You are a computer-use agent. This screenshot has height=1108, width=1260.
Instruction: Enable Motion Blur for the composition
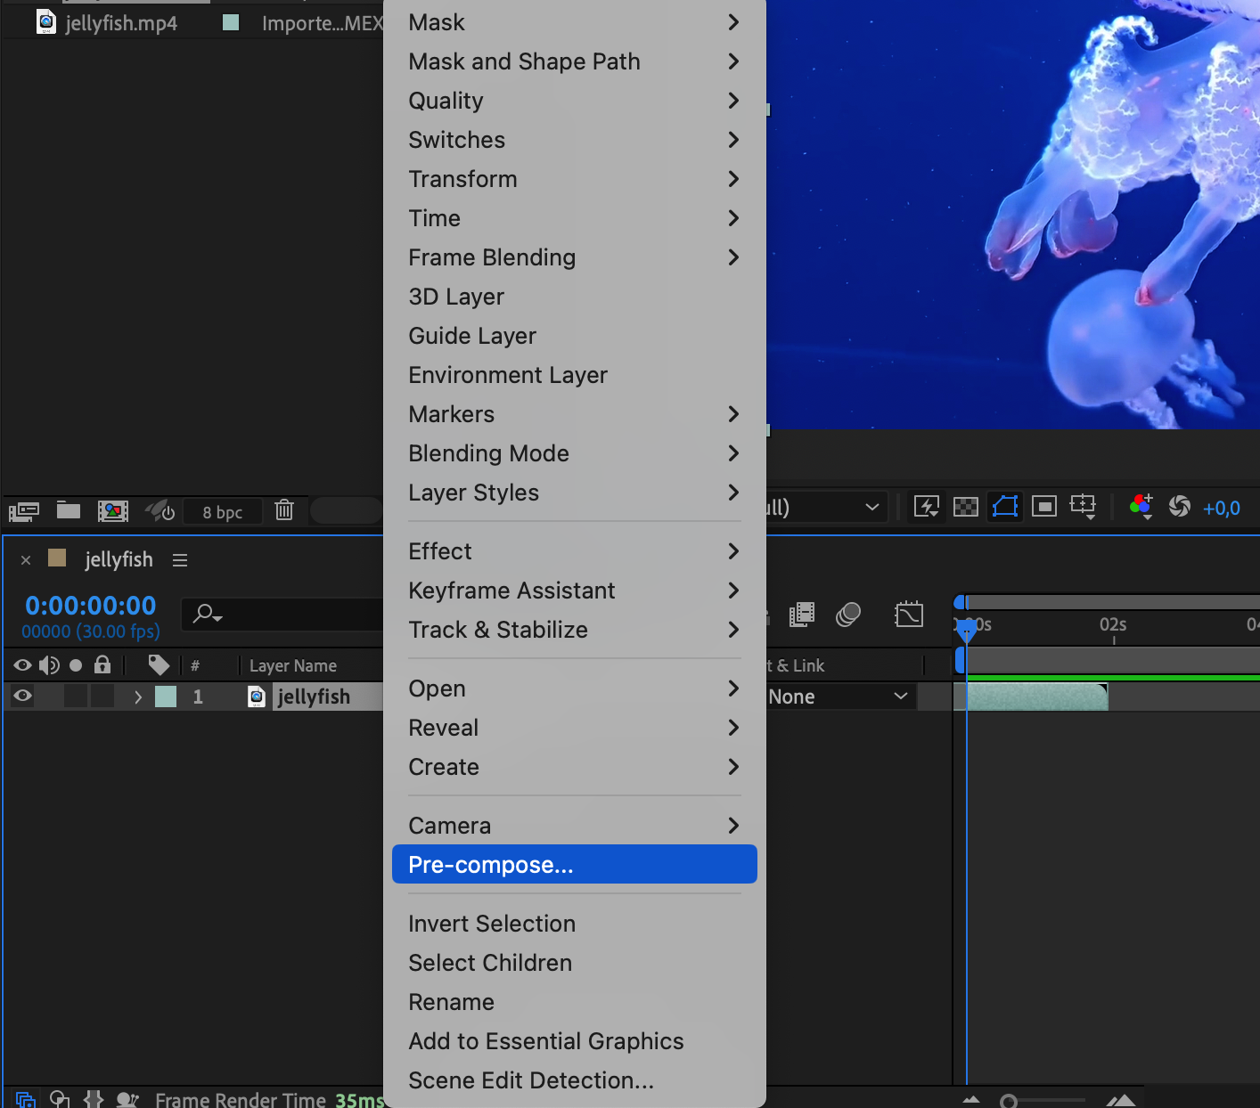pos(848,615)
